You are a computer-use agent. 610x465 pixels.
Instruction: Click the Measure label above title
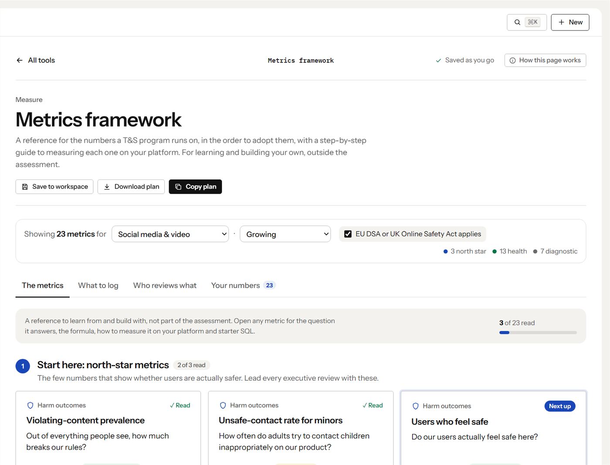[29, 100]
